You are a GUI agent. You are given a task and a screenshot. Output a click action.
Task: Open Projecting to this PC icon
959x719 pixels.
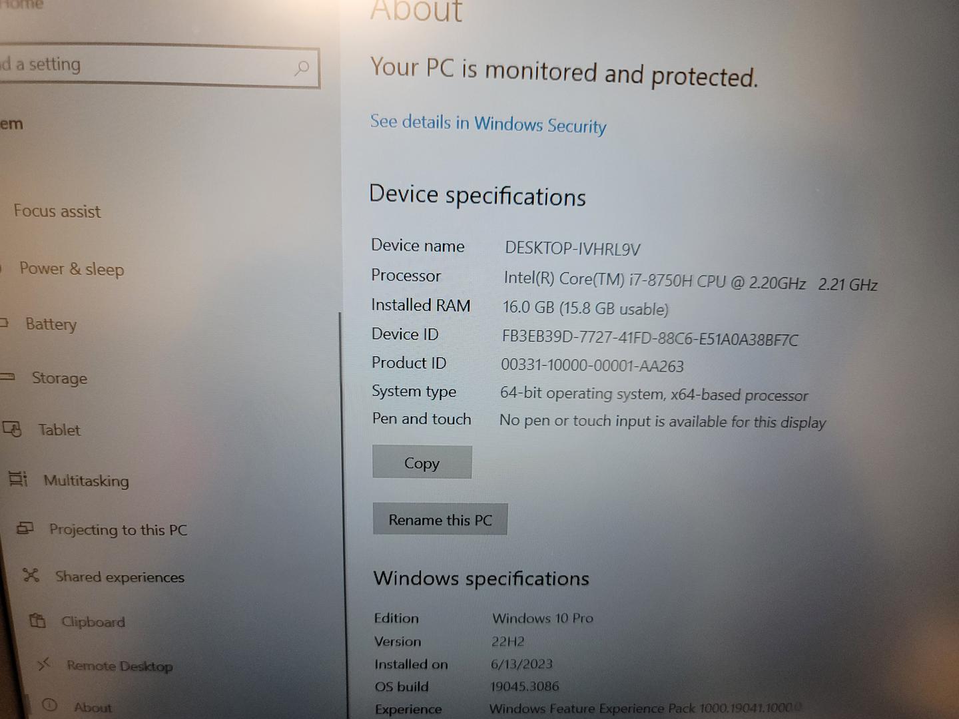(25, 529)
